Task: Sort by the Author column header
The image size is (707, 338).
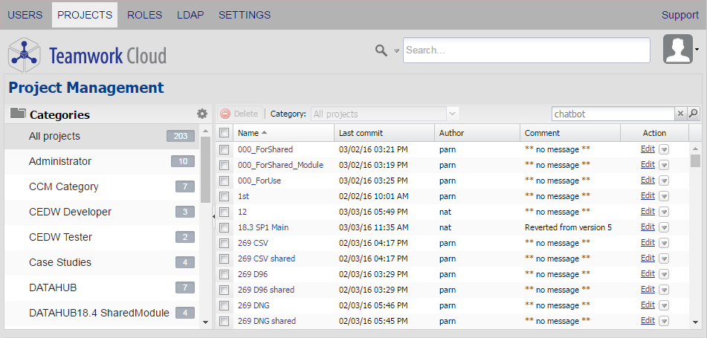Action: pos(477,133)
